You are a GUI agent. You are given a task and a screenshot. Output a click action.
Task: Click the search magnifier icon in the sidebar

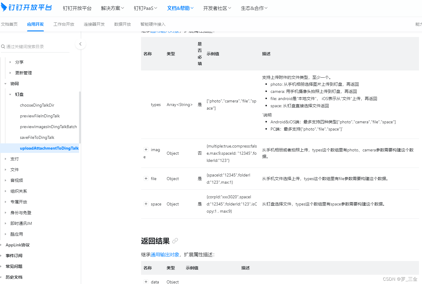(x=3, y=47)
